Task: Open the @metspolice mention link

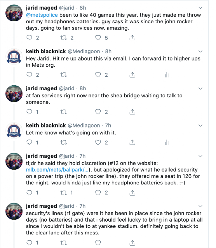Action: (42, 15)
